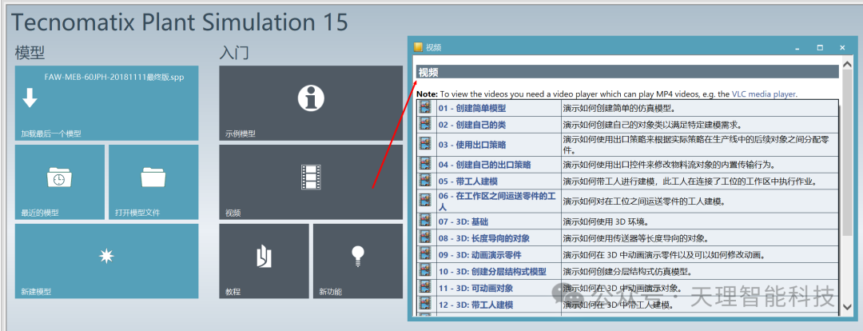Click video icon beside 11 - 3D: 可动画对象
The image size is (863, 331).
click(425, 287)
